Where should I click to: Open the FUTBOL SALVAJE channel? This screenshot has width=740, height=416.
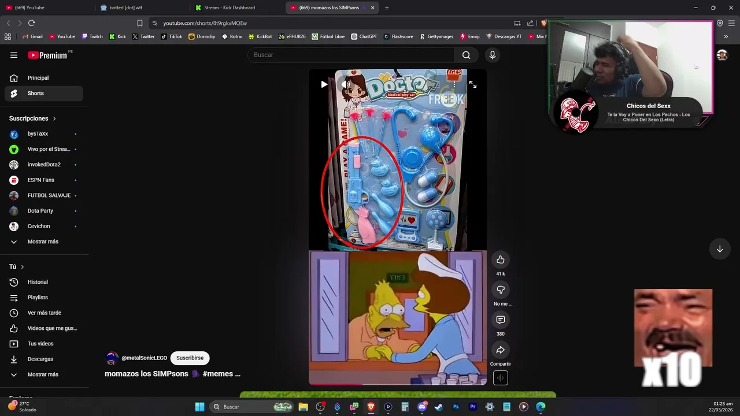click(44, 195)
